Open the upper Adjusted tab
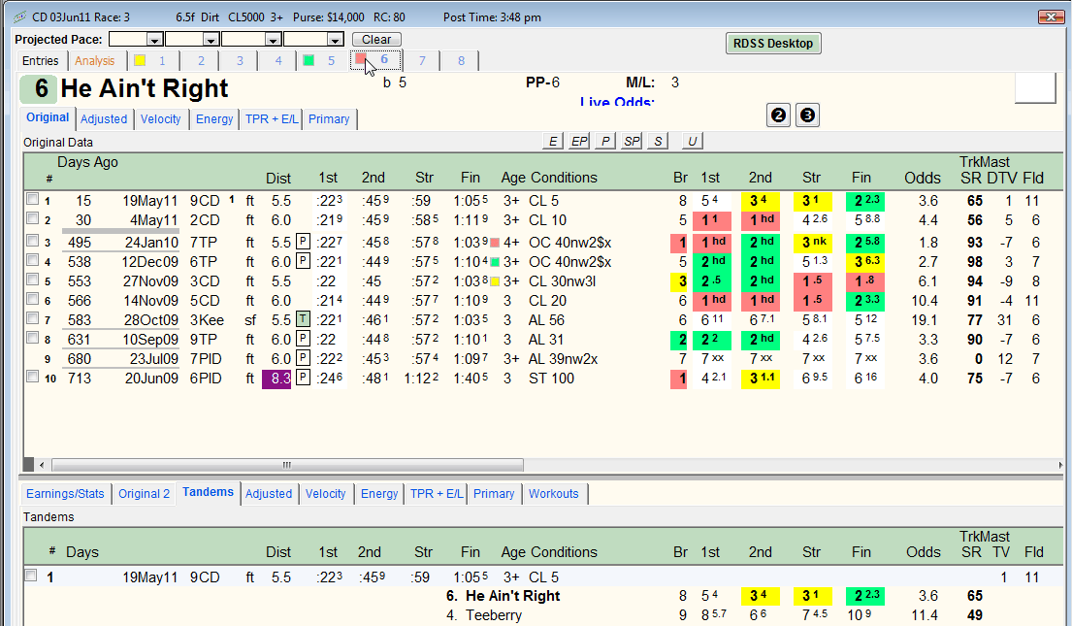This screenshot has height=626, width=1072. 104,119
